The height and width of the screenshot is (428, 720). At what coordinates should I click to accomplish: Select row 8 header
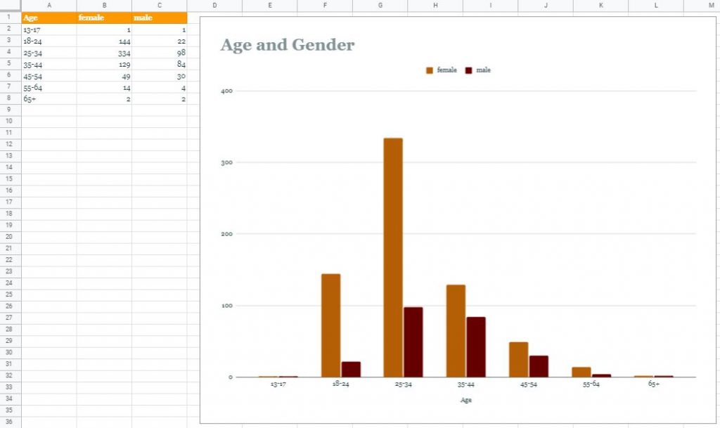click(11, 98)
